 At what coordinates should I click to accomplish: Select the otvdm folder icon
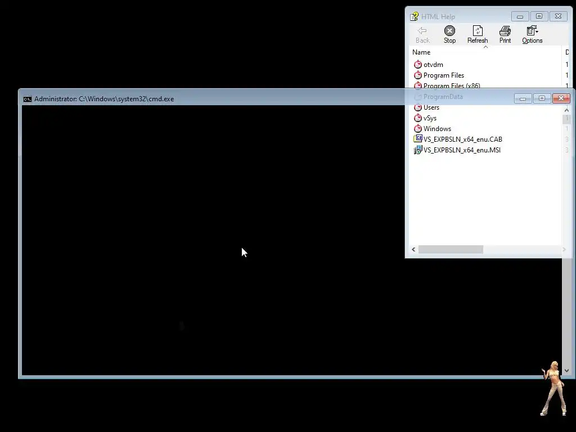point(418,65)
